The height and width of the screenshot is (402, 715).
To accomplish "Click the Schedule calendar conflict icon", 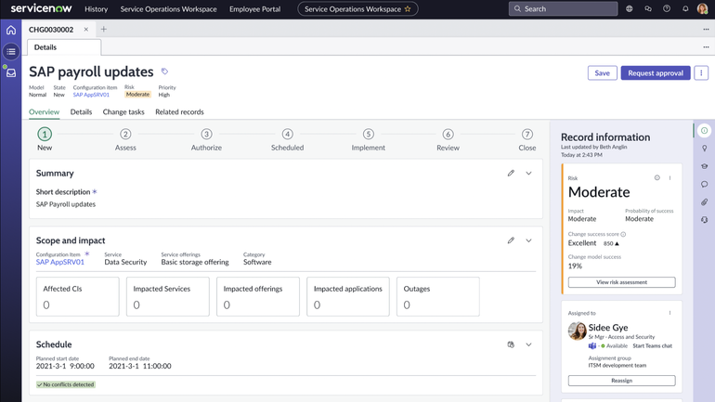I will [x=511, y=344].
